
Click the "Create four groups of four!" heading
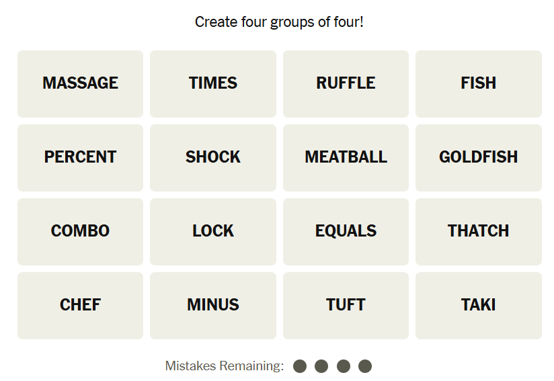(x=279, y=22)
